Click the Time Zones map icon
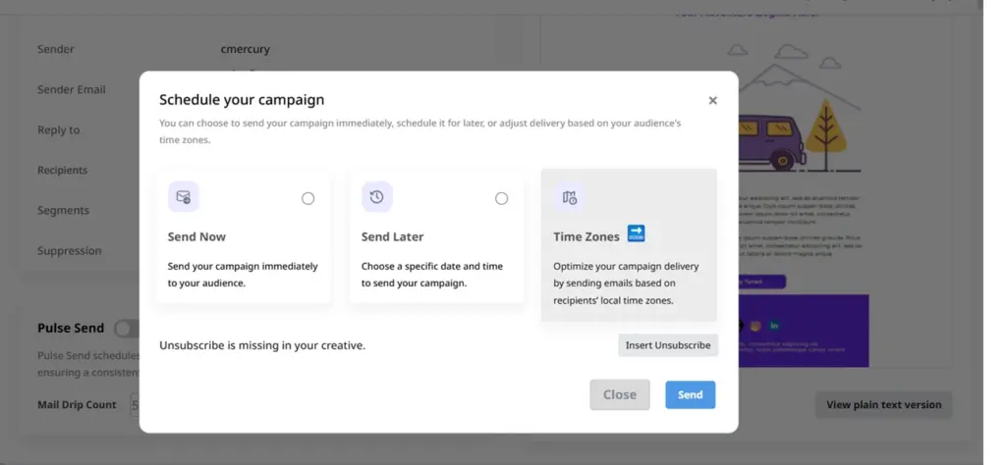This screenshot has width=1006, height=465. [570, 197]
